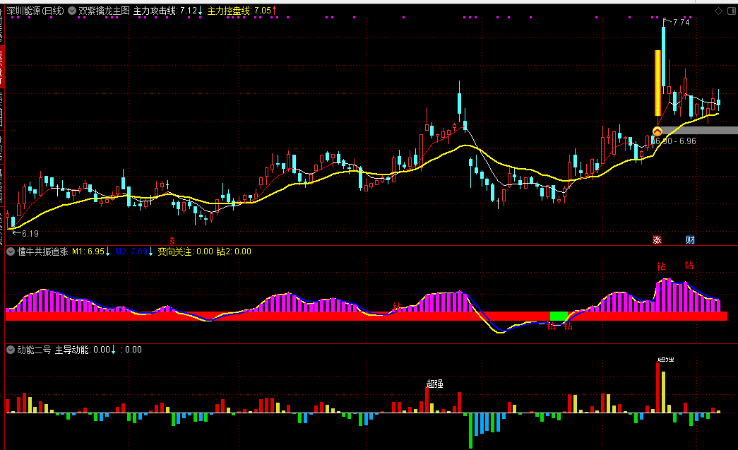Click the 超强 label in the middle of the momentum panel
The height and width of the screenshot is (450, 738).
434,384
